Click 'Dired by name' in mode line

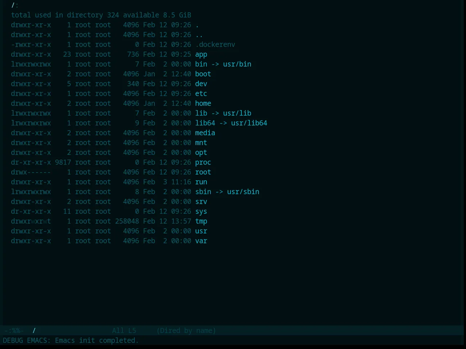[186, 330]
